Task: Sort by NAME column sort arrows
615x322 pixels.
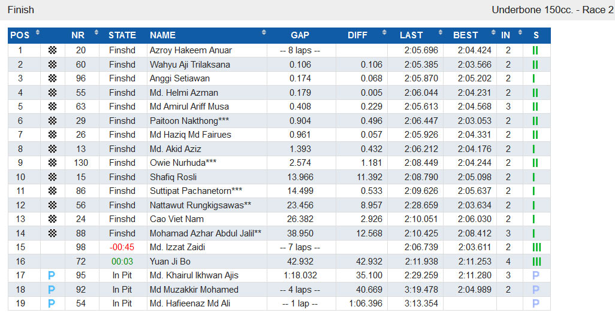Action: tap(264, 32)
